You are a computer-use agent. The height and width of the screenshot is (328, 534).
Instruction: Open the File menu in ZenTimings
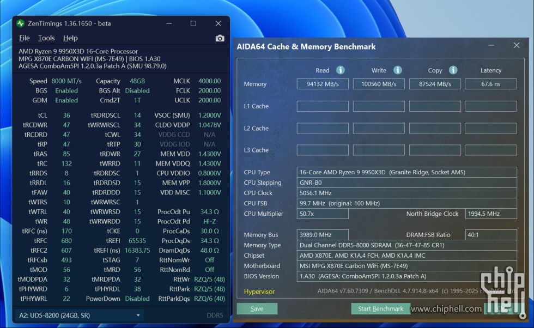24,38
